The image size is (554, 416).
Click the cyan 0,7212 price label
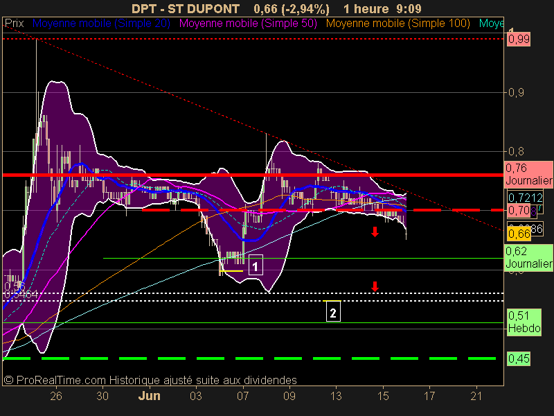click(526, 198)
